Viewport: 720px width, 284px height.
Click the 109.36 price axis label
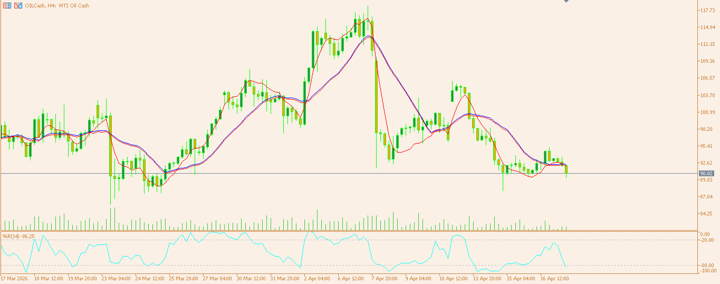tap(707, 61)
